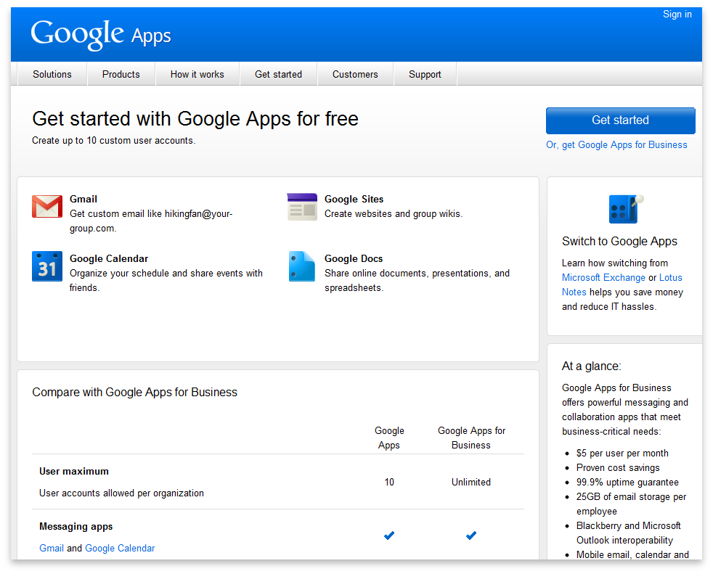Click the Google Sites icon
The image size is (713, 574).
tap(301, 207)
